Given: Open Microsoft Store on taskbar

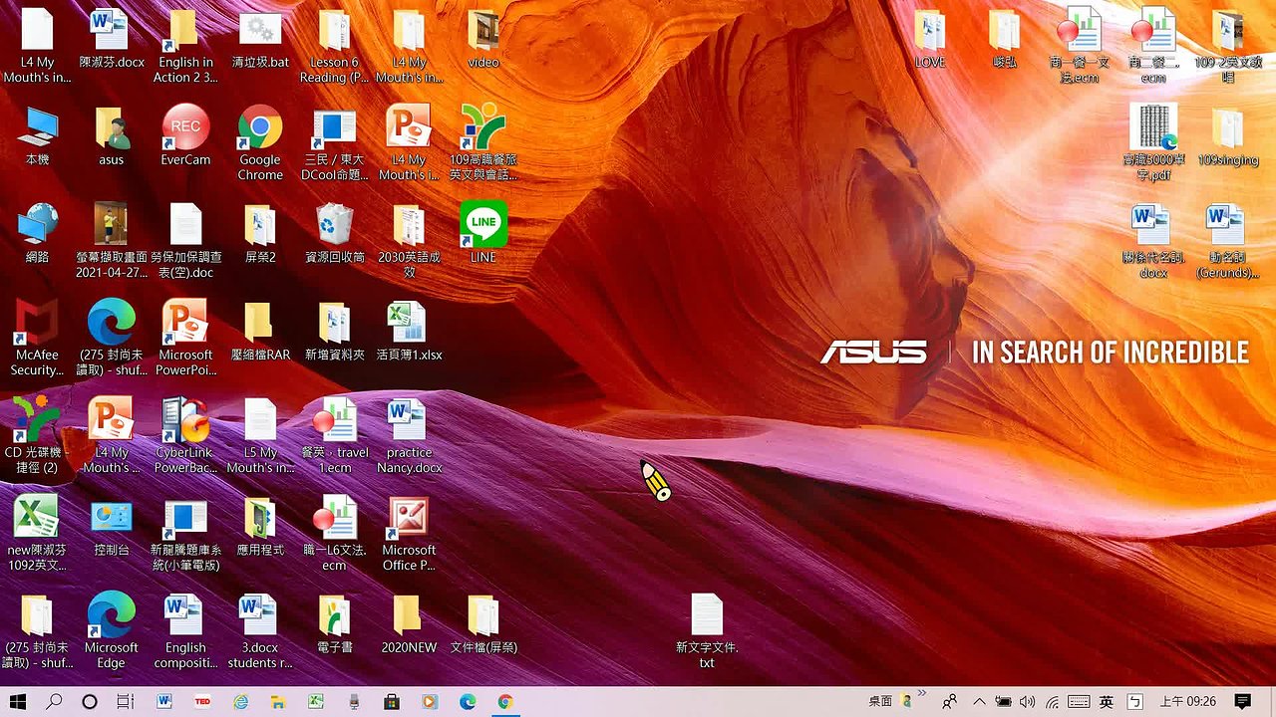Looking at the screenshot, I should click(392, 702).
